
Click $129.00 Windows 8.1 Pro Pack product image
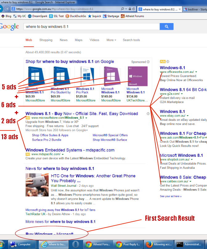point(87,76)
